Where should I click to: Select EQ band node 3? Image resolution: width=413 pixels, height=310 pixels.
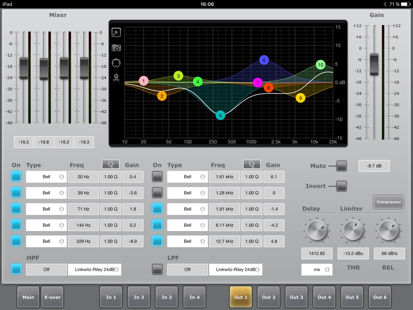[178, 76]
